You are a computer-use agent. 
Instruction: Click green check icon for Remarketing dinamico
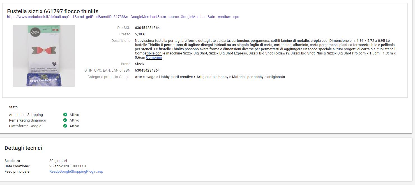pyautogui.click(x=65, y=120)
